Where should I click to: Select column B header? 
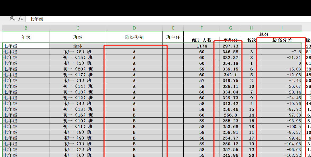coord(26,28)
